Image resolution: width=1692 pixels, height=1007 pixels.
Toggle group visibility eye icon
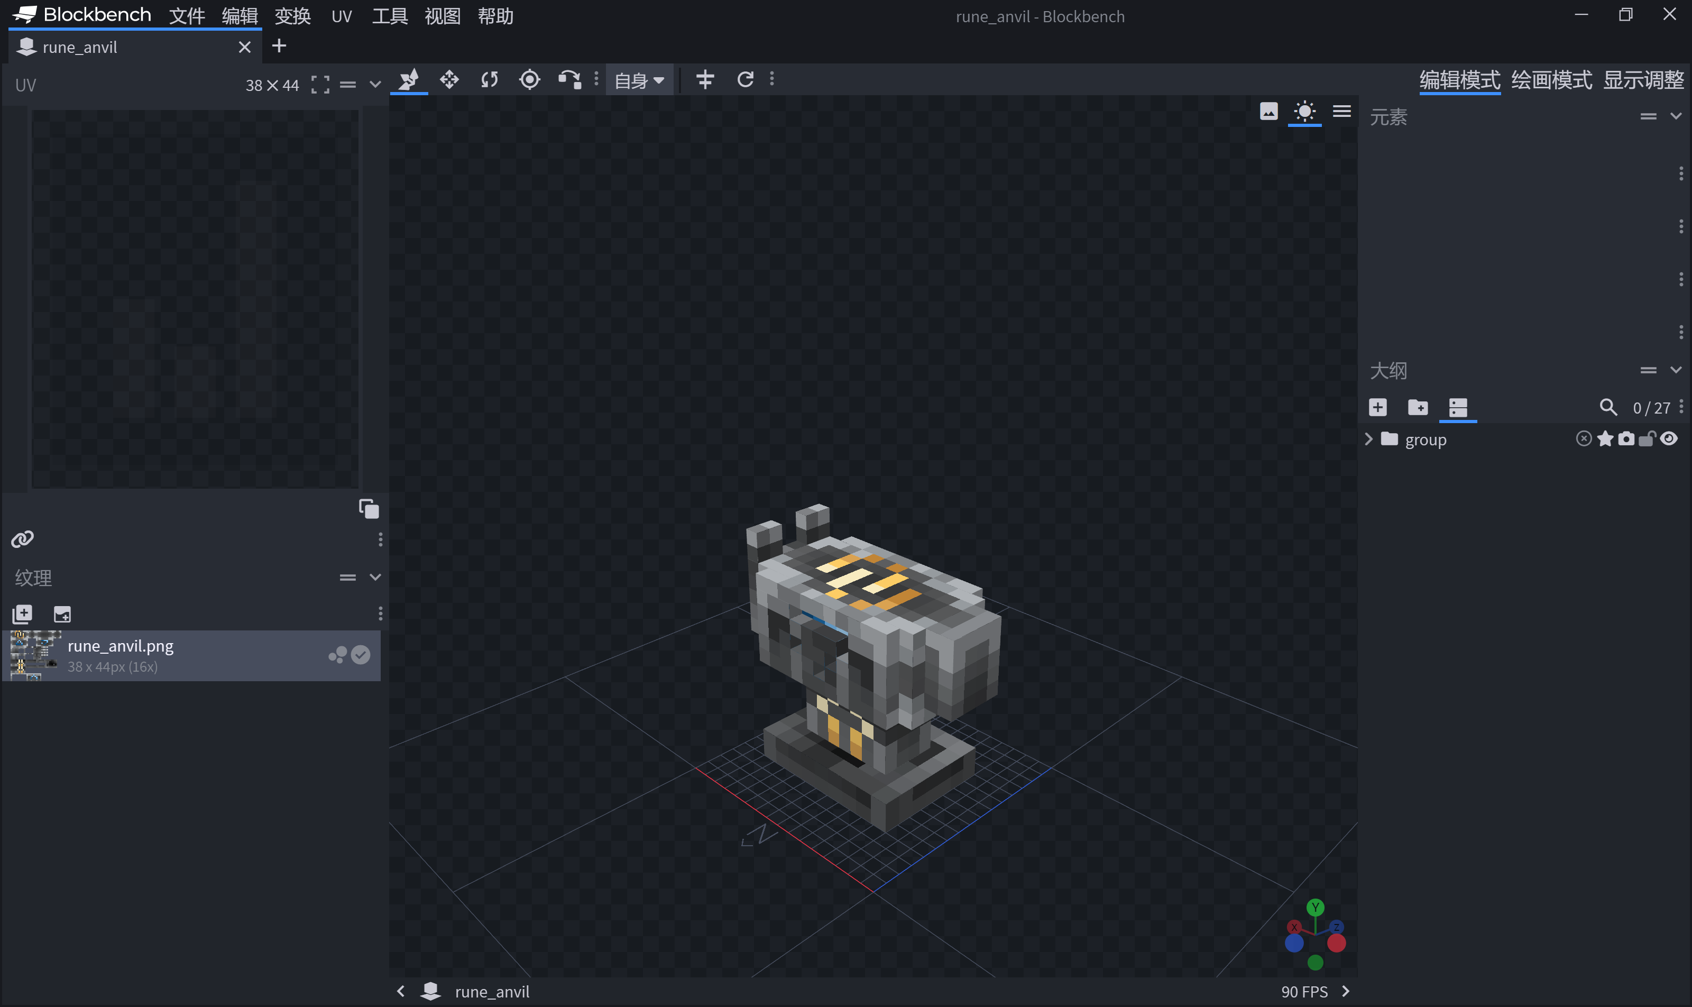point(1670,439)
